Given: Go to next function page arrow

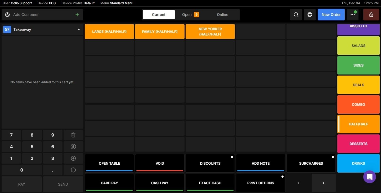Looking at the screenshot, I should tap(323, 183).
